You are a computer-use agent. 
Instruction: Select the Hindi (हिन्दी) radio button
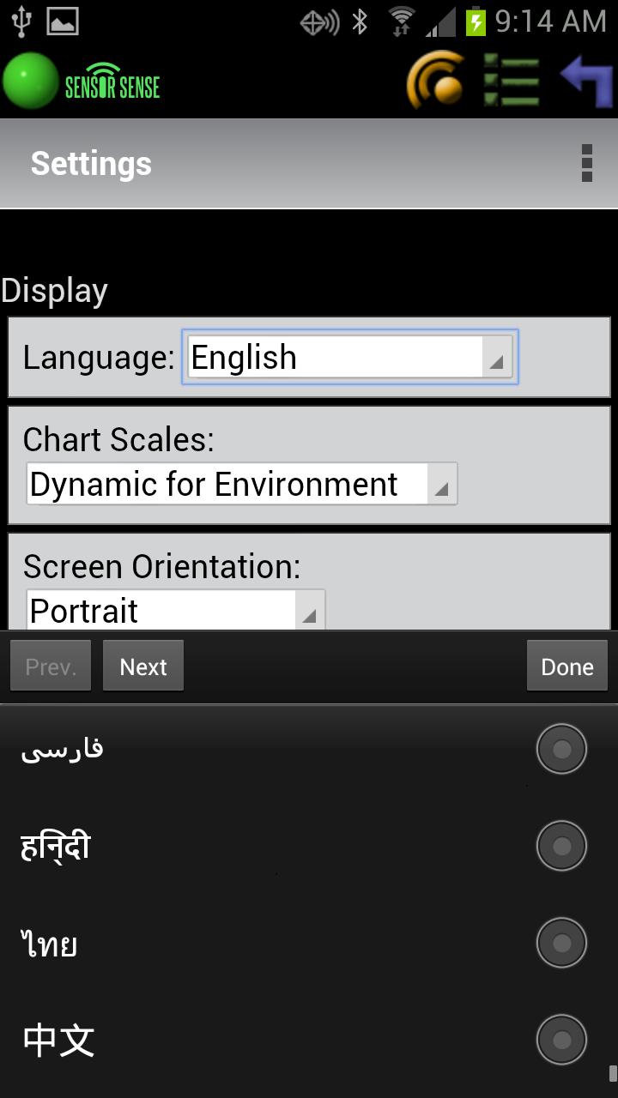pyautogui.click(x=561, y=846)
